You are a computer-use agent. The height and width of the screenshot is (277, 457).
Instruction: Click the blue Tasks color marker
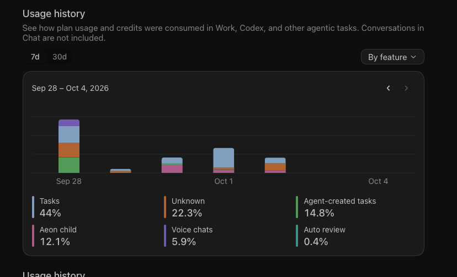tap(33, 207)
